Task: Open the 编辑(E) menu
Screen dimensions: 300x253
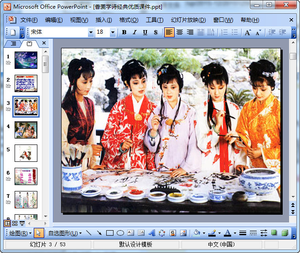Action: tap(54, 20)
